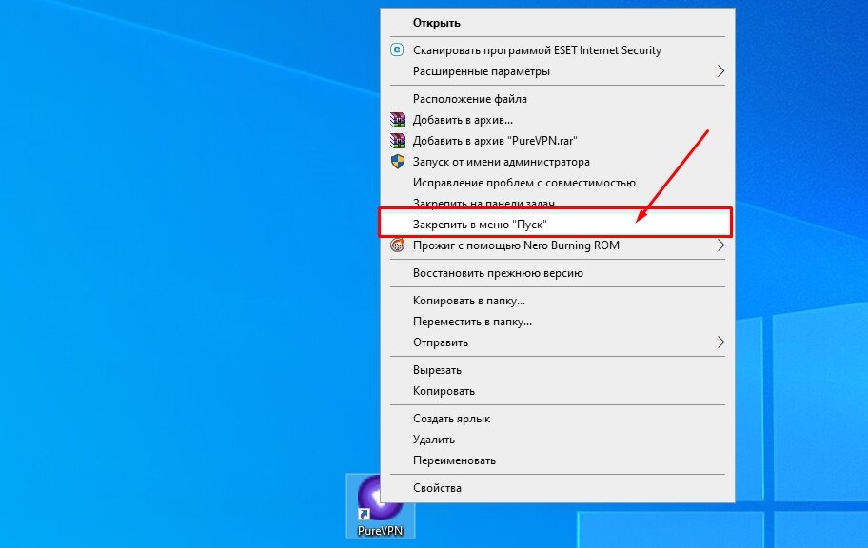Choose 'Удалить' from context menu
868x548 pixels.
click(x=558, y=440)
